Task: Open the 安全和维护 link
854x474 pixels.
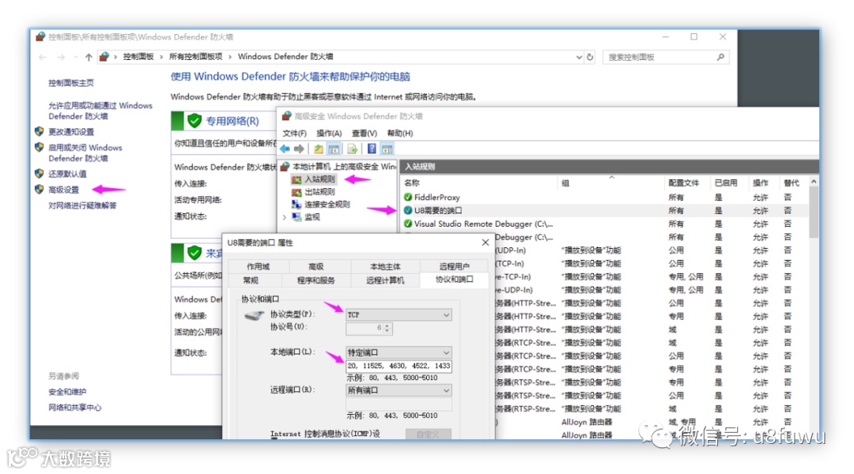Action: pyautogui.click(x=67, y=392)
